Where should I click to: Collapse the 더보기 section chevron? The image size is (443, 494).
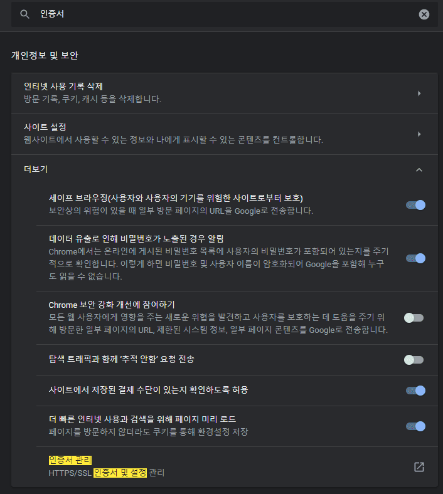419,170
